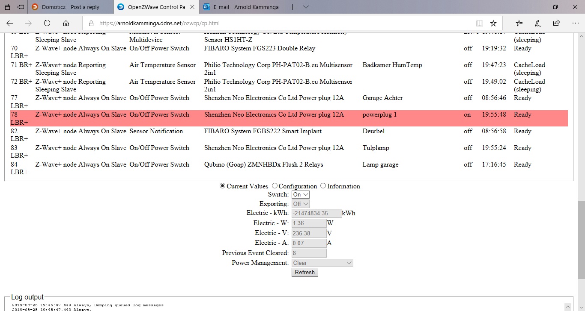The height and width of the screenshot is (311, 585).
Task: Click the 17:16:45 timestamp cell
Action: point(494,164)
